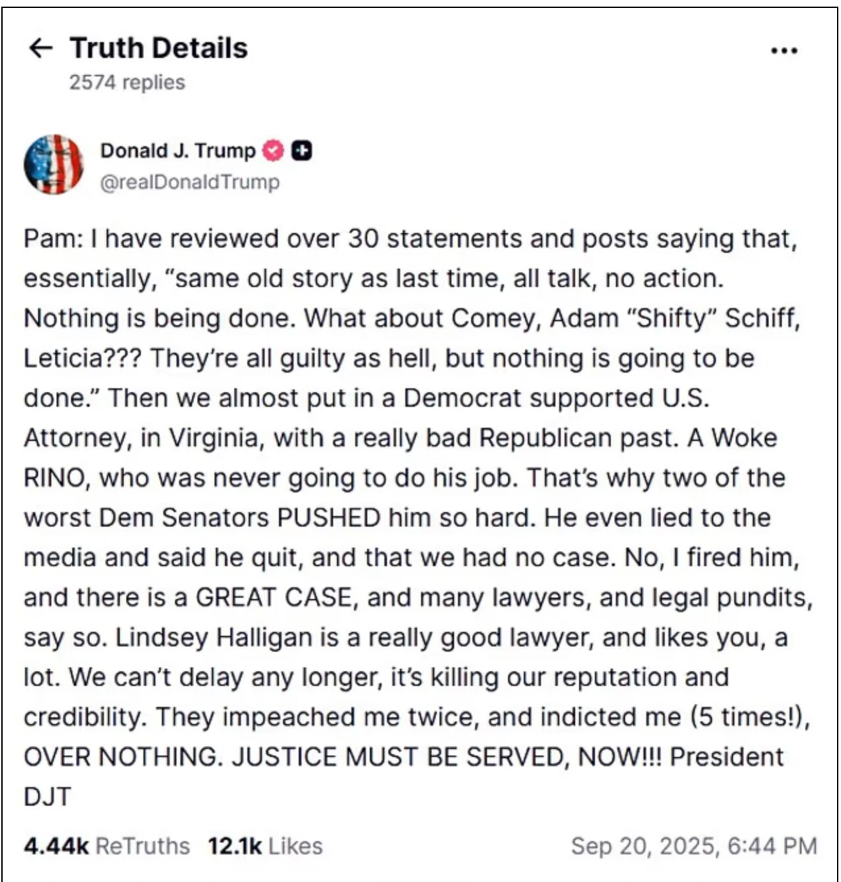
Task: View the 2574 replies count
Action: pos(127,82)
